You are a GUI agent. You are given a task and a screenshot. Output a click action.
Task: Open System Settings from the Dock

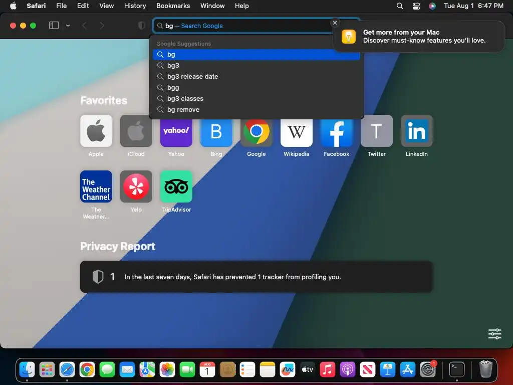(428, 369)
